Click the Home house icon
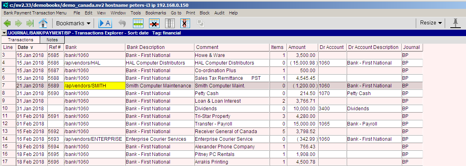Screen dimensions: 466x166 pyautogui.click(x=43, y=23)
